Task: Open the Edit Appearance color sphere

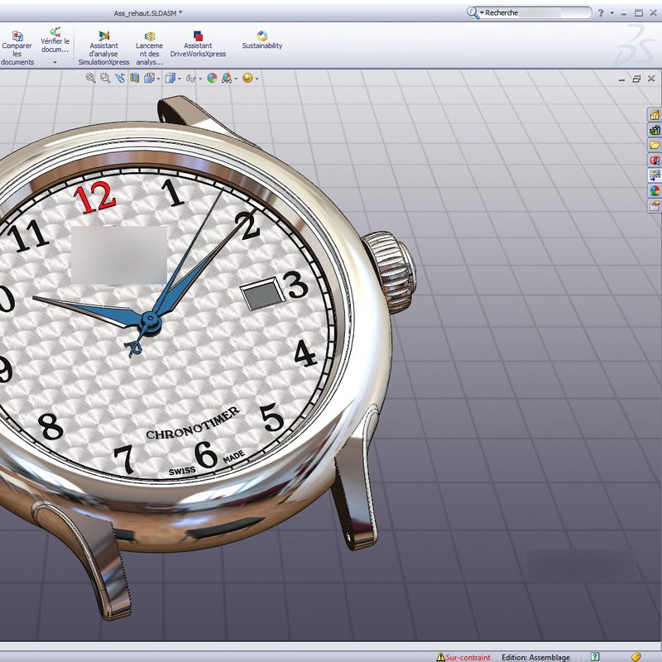Action: 212,78
